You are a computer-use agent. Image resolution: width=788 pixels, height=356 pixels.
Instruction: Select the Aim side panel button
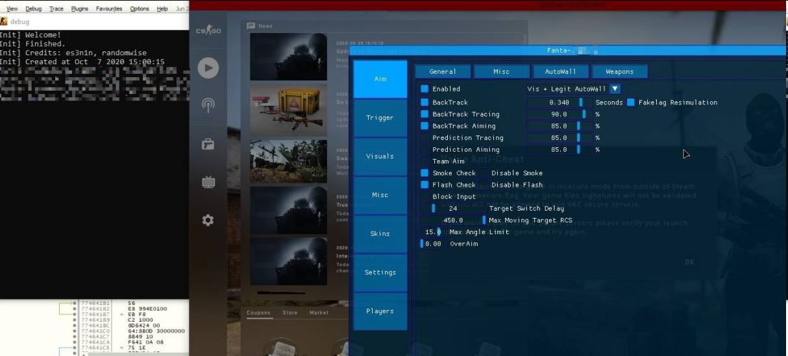(380, 79)
